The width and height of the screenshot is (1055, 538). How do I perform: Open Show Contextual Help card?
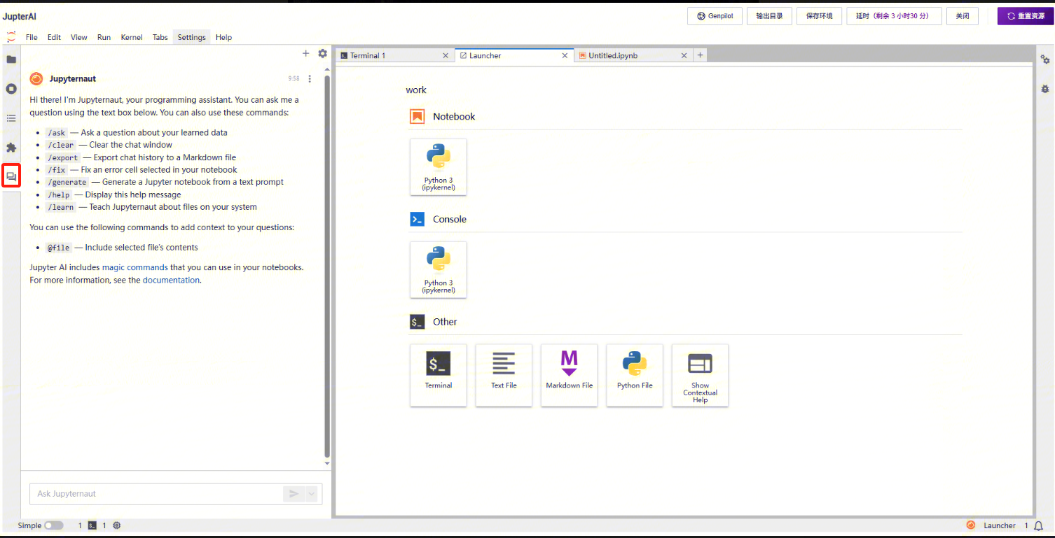(700, 375)
